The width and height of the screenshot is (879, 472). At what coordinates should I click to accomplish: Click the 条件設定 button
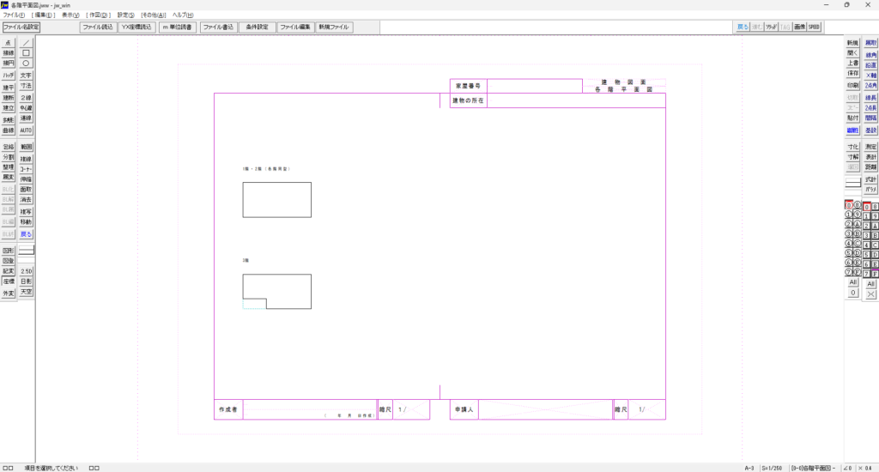point(258,27)
